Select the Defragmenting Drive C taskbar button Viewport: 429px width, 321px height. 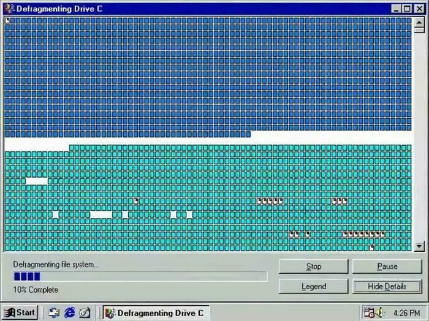156,313
